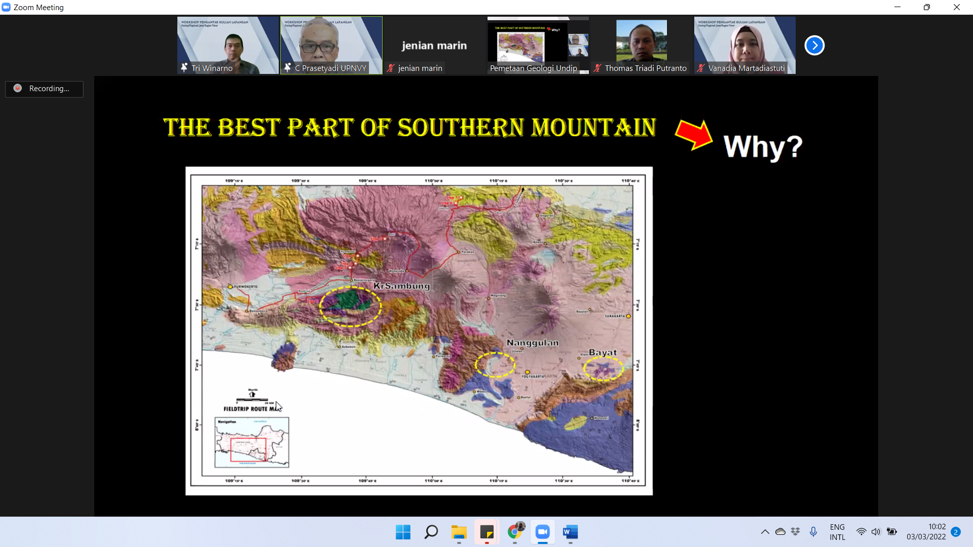Open File Explorer from taskbar

(x=459, y=532)
